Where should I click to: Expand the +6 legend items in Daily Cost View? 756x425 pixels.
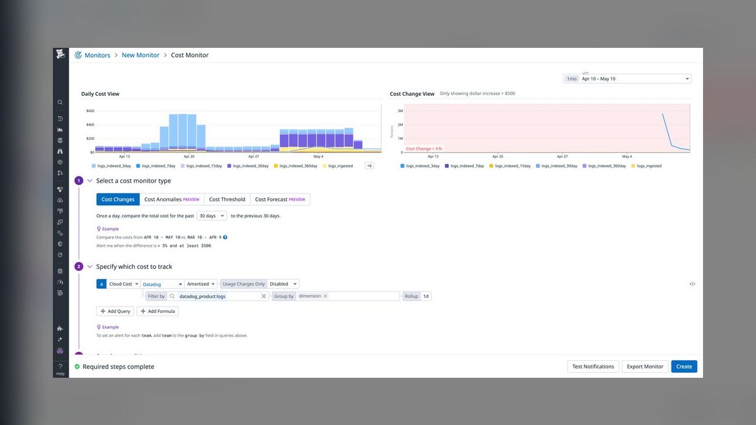click(369, 166)
